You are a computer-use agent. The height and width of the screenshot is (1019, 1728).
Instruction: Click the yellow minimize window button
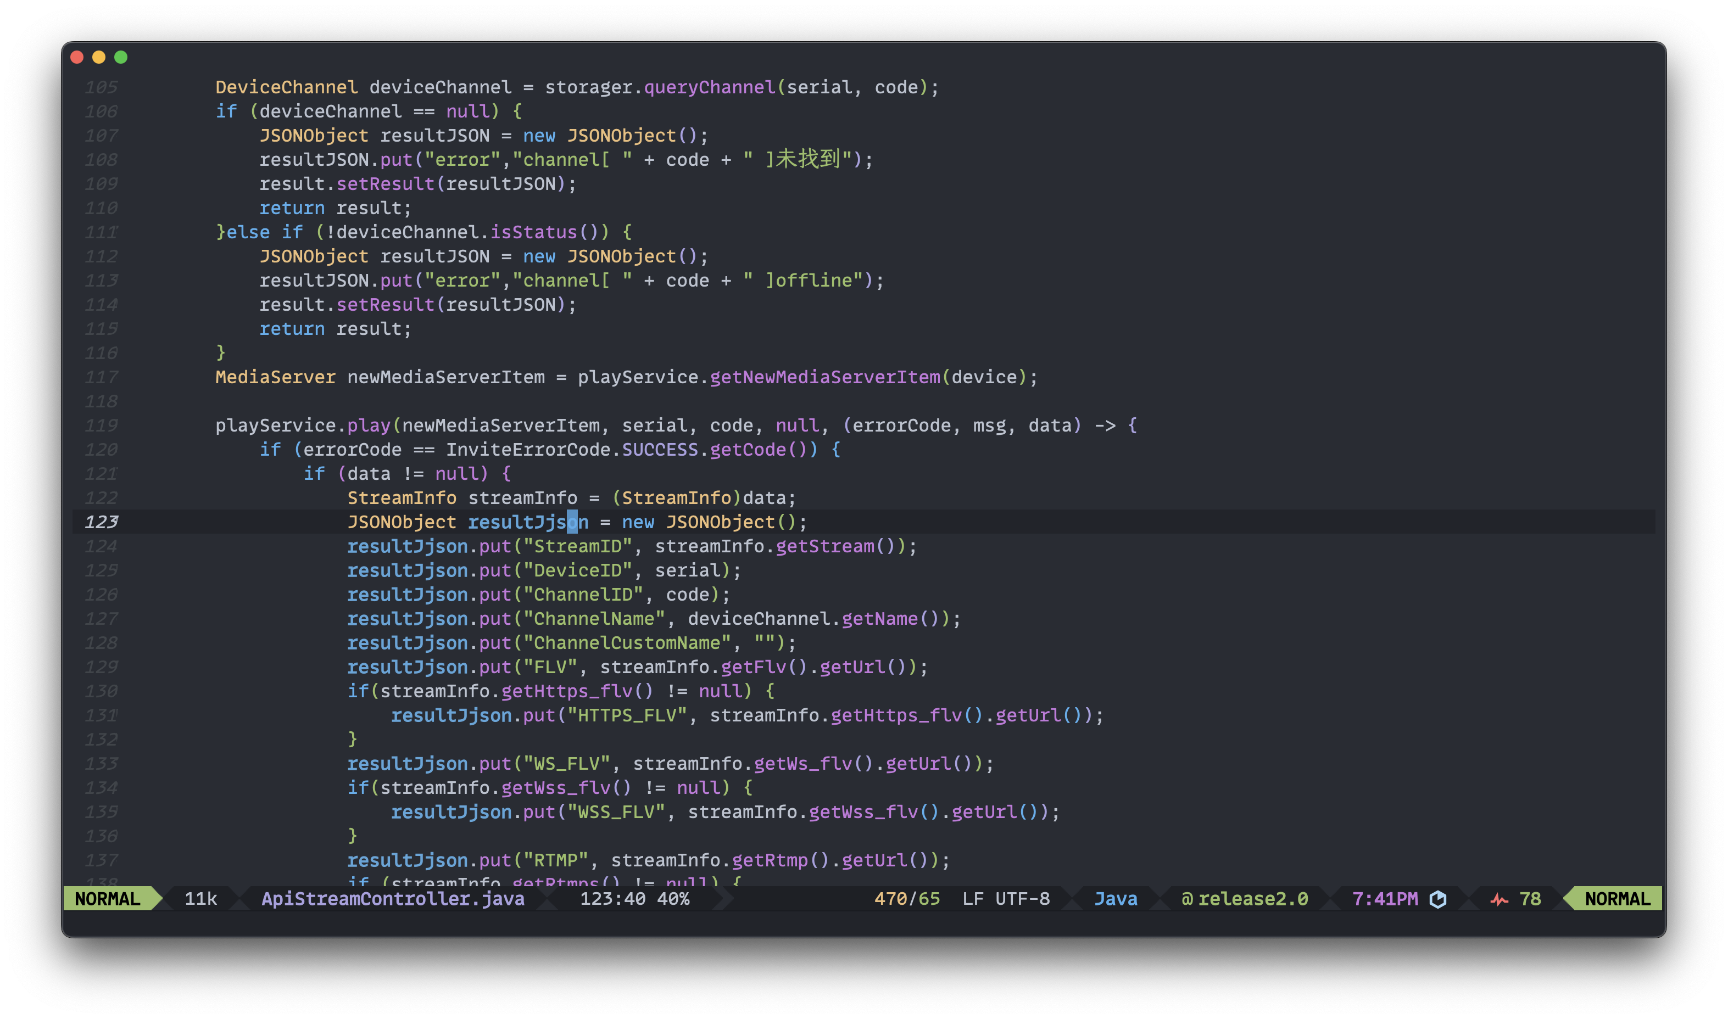point(99,57)
